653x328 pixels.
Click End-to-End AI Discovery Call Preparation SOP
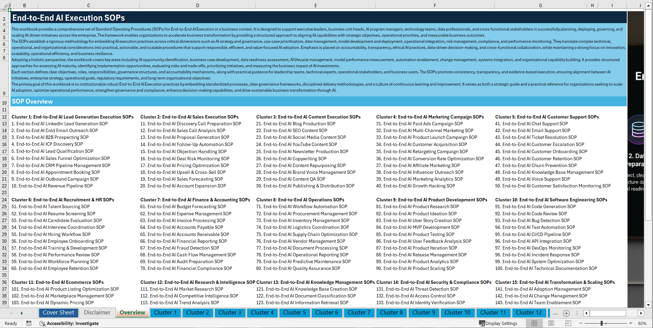[x=191, y=124]
